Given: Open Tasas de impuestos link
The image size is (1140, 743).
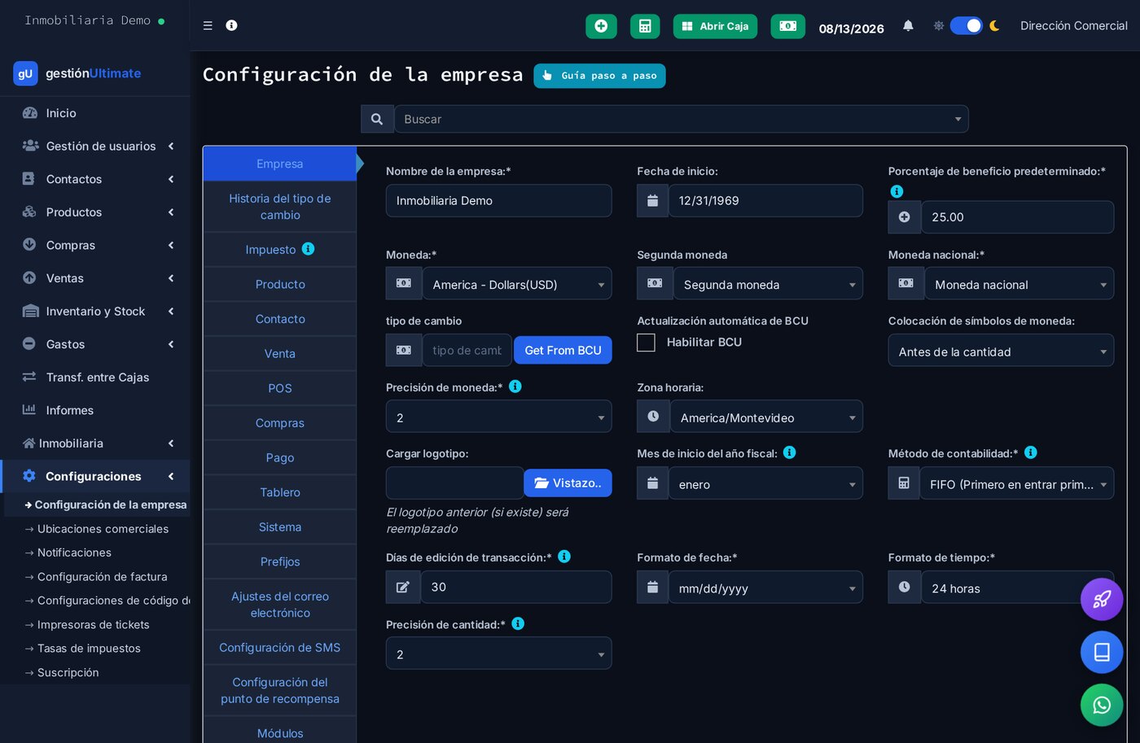Looking at the screenshot, I should pyautogui.click(x=89, y=649).
